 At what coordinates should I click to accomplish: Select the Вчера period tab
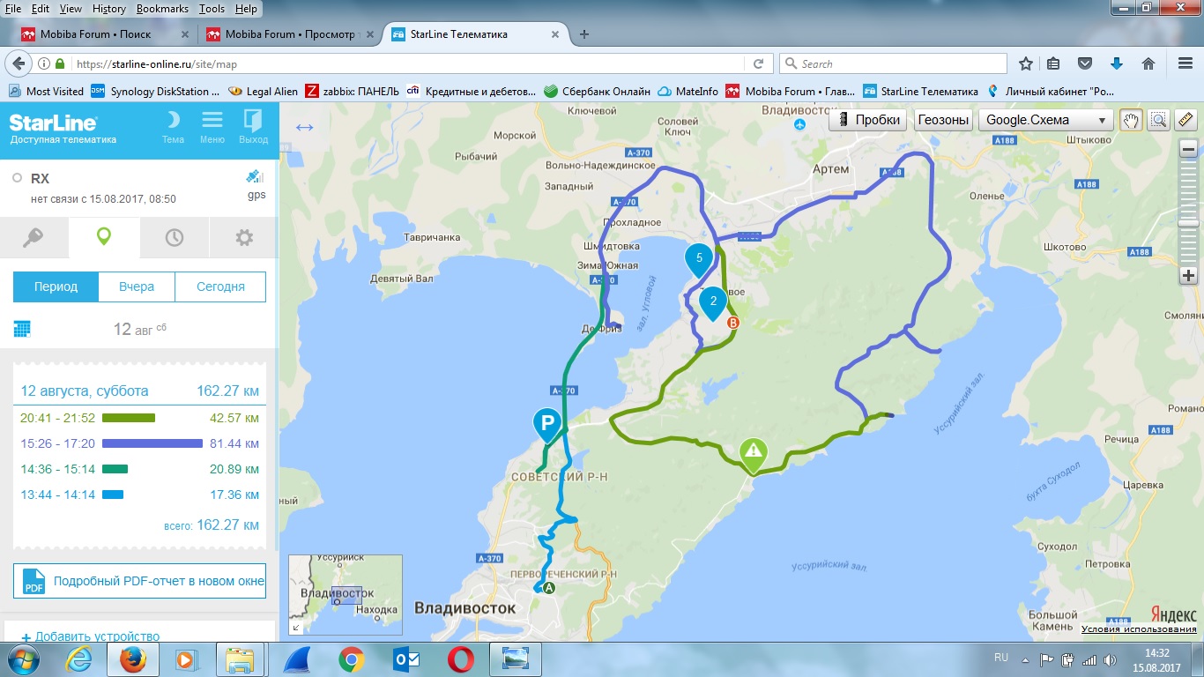(137, 286)
